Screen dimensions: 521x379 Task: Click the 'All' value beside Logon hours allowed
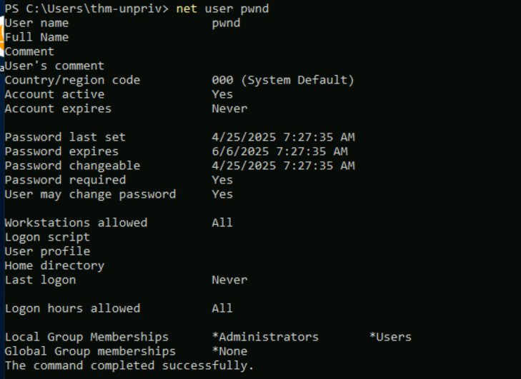pos(222,308)
